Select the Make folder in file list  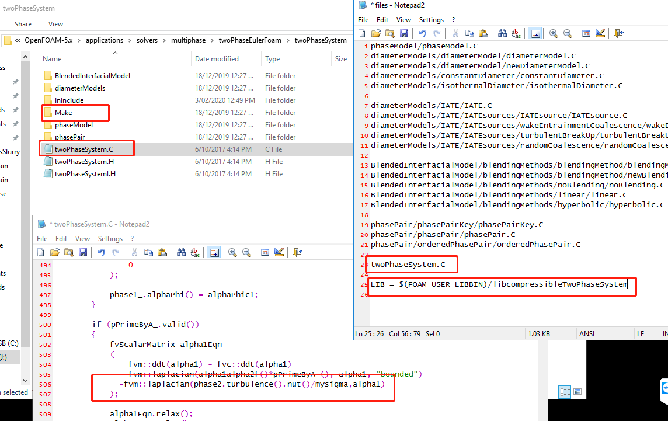pyautogui.click(x=64, y=113)
